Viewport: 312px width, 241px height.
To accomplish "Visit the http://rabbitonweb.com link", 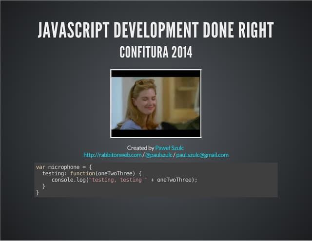I will 112,155.
